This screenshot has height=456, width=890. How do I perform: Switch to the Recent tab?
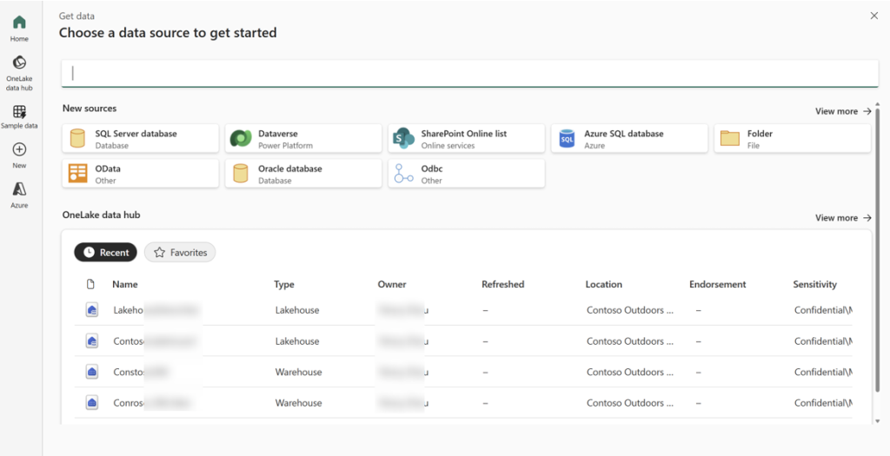tap(105, 253)
